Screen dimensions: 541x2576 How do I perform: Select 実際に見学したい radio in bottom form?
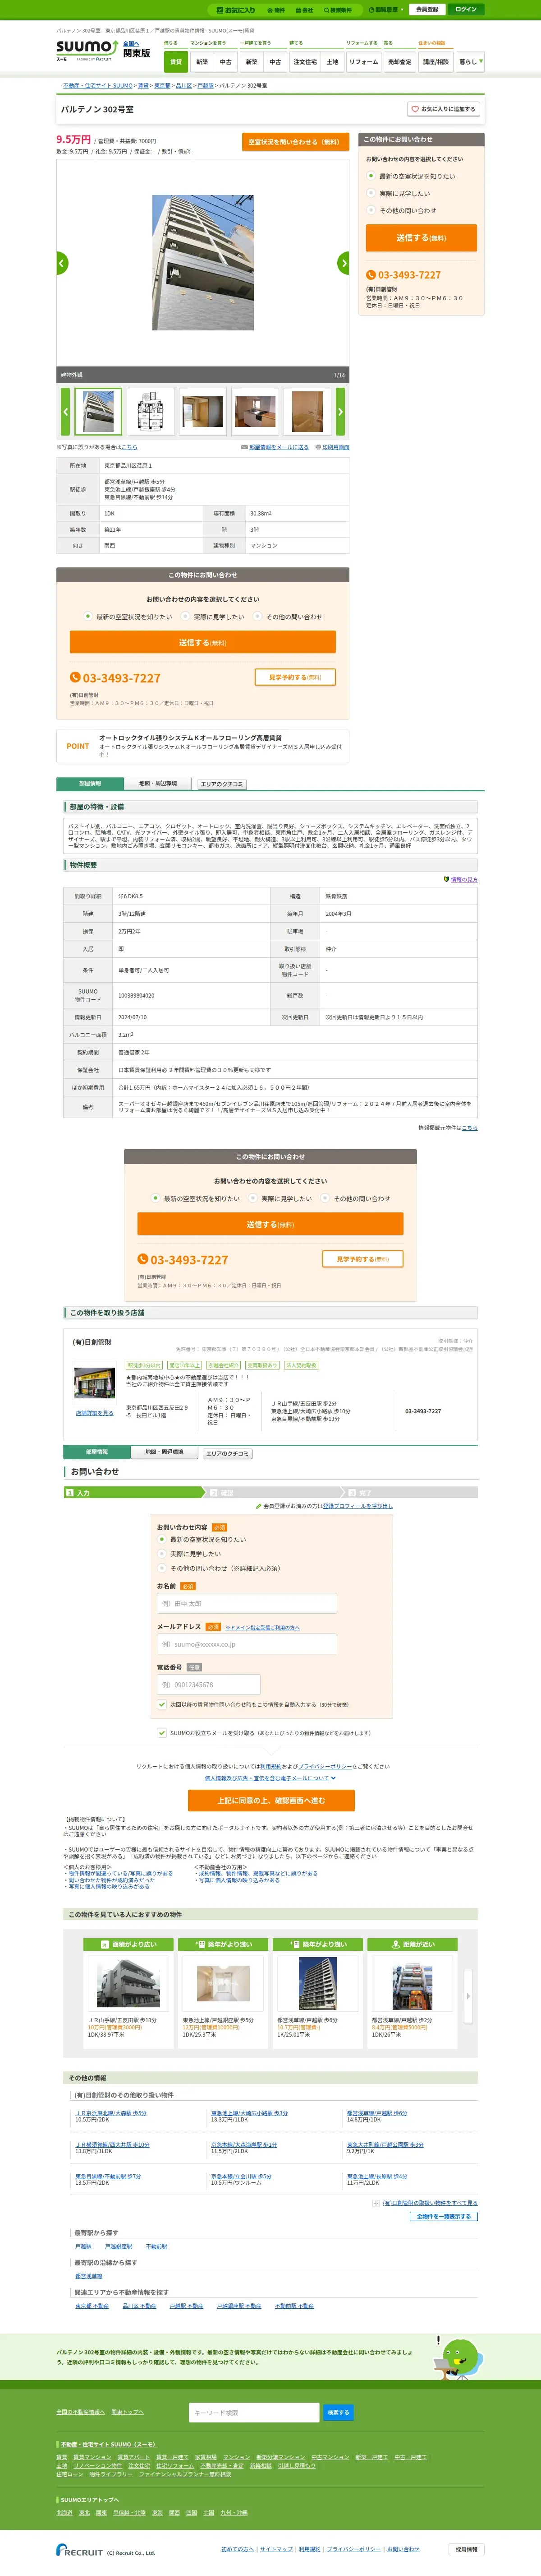tap(162, 1554)
